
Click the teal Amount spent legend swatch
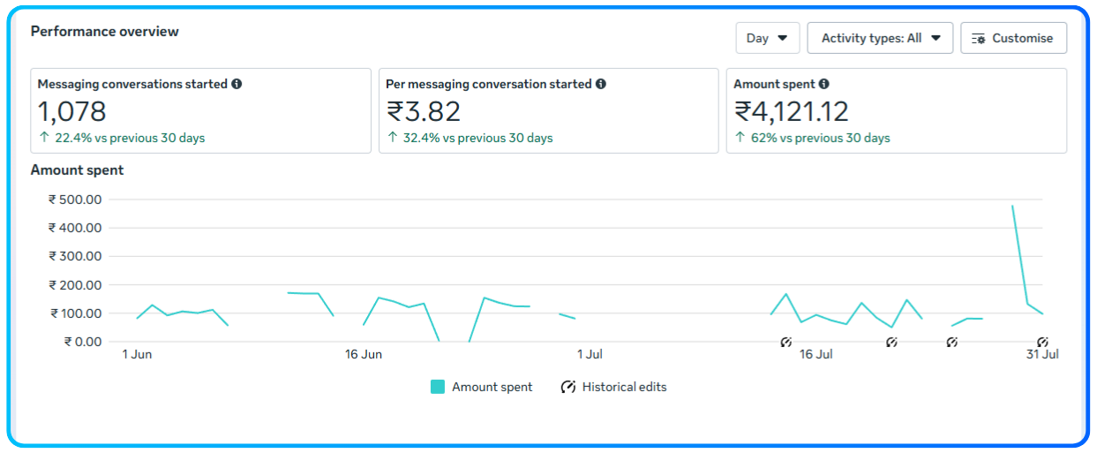pos(438,387)
